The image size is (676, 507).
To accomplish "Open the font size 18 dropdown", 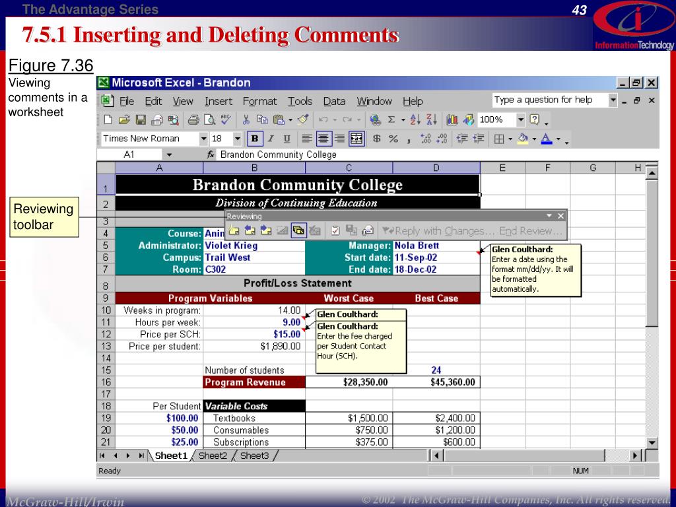I will point(238,139).
